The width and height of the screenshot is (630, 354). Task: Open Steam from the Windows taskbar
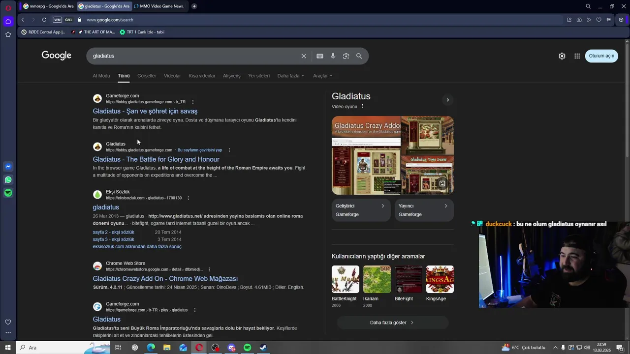(263, 348)
